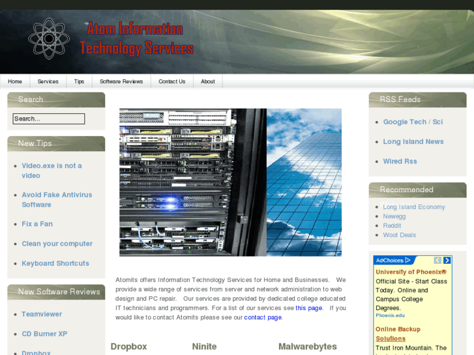Image resolution: width=474 pixels, height=355 pixels.
Task: Click the AdChoices label
Action: [389, 261]
